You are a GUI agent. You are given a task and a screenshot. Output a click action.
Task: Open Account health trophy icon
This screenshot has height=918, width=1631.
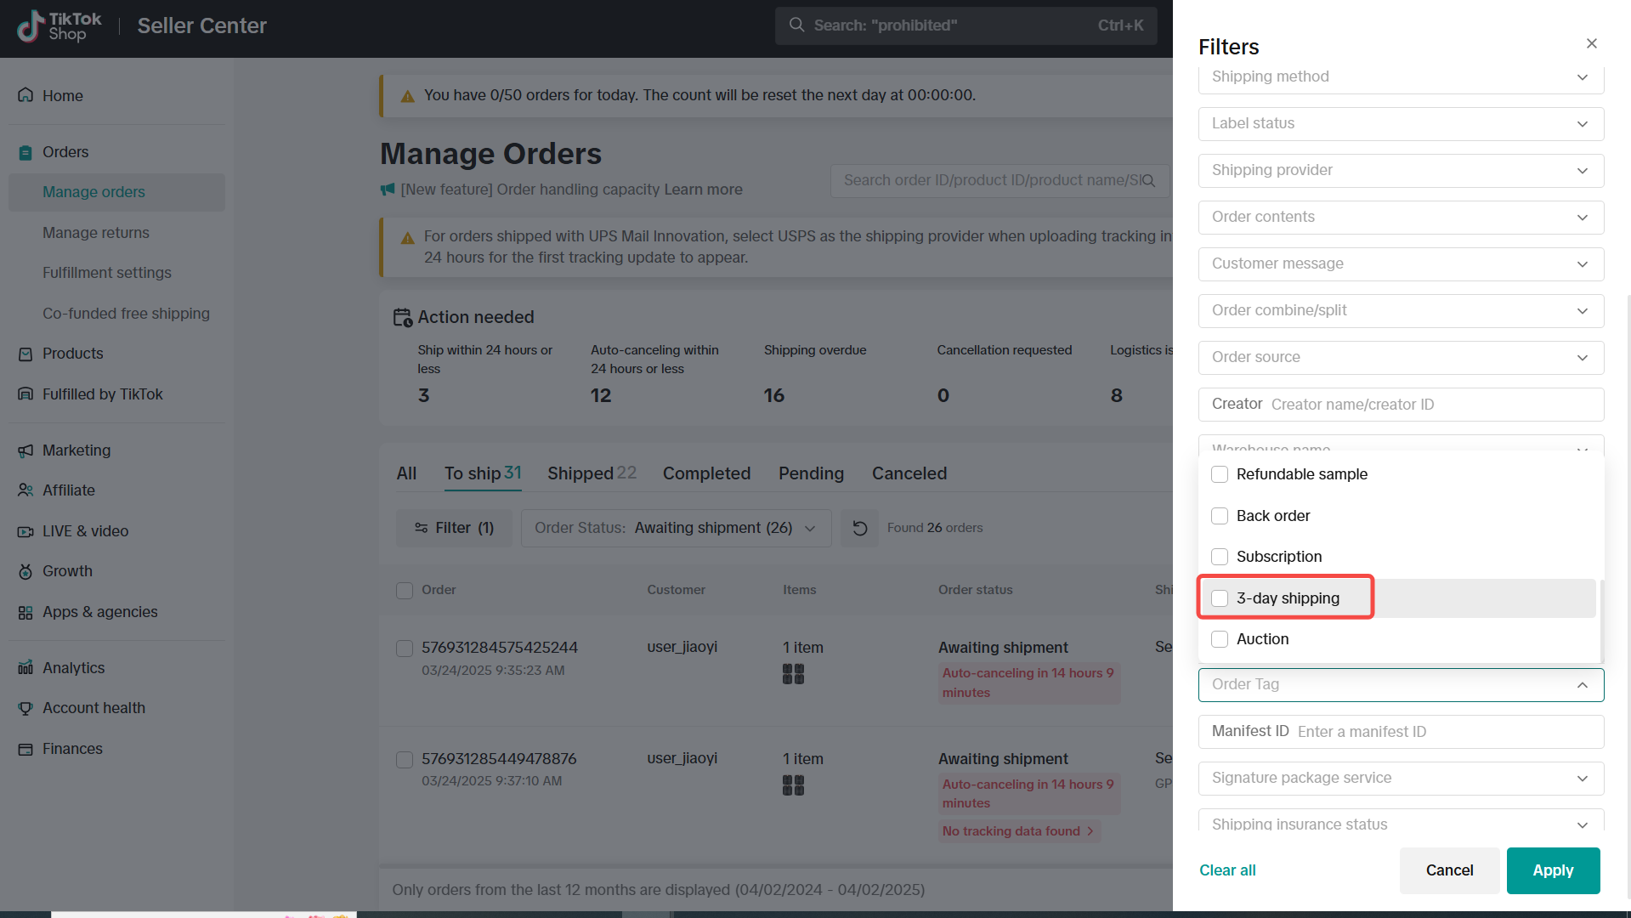(x=25, y=708)
